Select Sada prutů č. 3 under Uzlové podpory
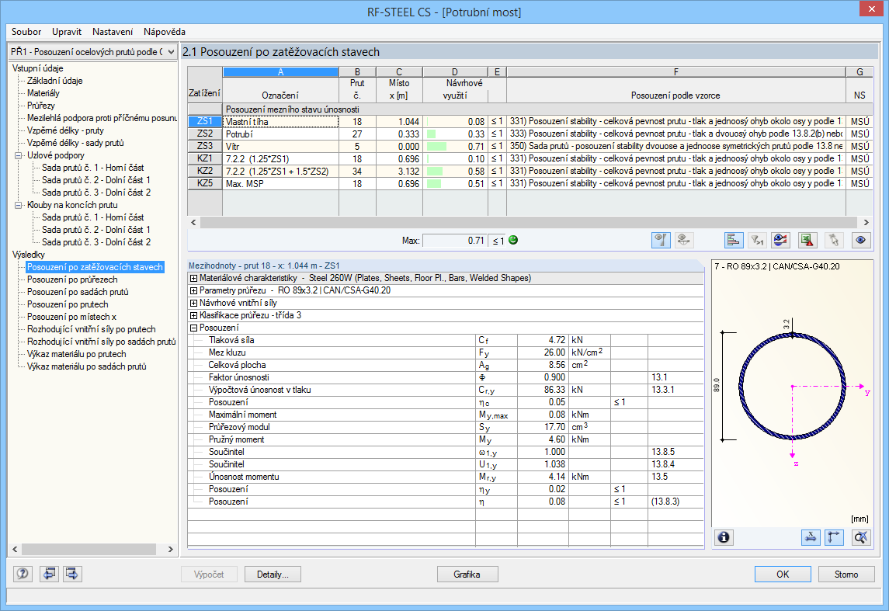The height and width of the screenshot is (611, 889). tap(95, 193)
